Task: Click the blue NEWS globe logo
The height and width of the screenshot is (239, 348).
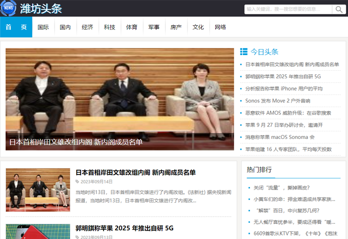Action: [x=8, y=8]
